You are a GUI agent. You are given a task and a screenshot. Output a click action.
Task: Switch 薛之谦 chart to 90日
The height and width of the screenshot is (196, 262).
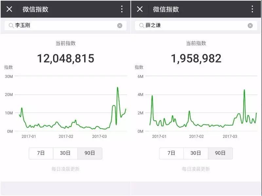tap(220, 153)
